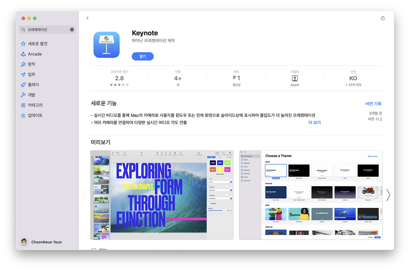Click the three-star rating row

coord(119,85)
